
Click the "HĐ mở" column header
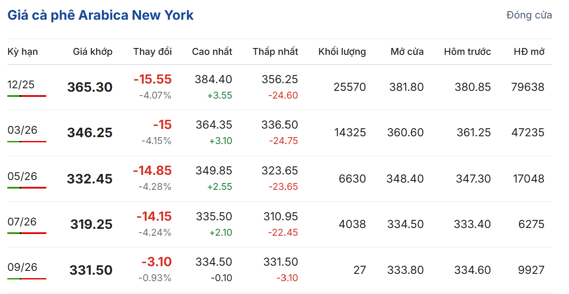(x=529, y=52)
